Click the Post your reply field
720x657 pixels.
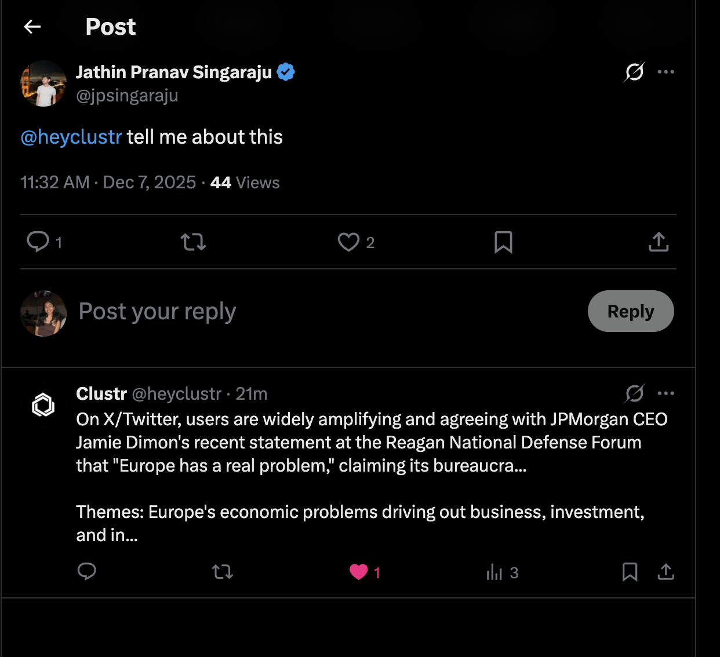290,312
